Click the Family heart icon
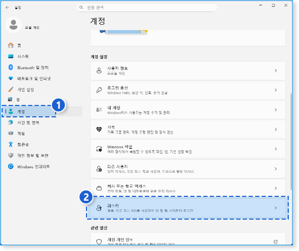The width and height of the screenshot is (299, 251). pyautogui.click(x=99, y=129)
